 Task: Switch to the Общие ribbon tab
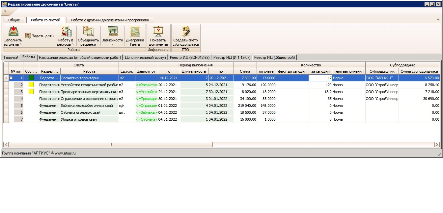(14, 20)
